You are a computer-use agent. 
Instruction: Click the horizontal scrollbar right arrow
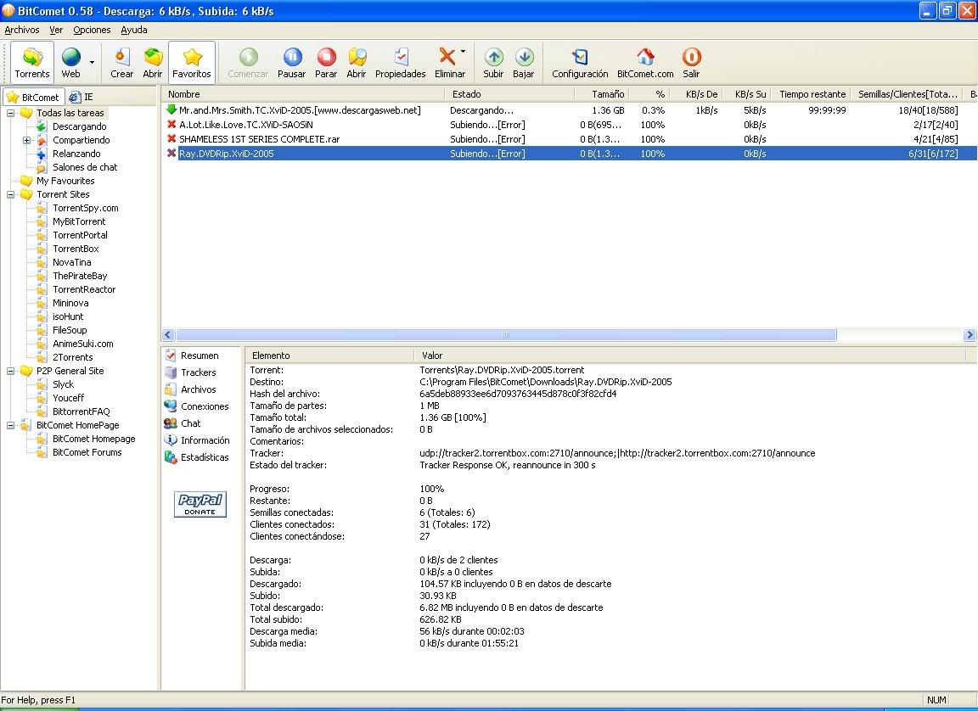970,334
